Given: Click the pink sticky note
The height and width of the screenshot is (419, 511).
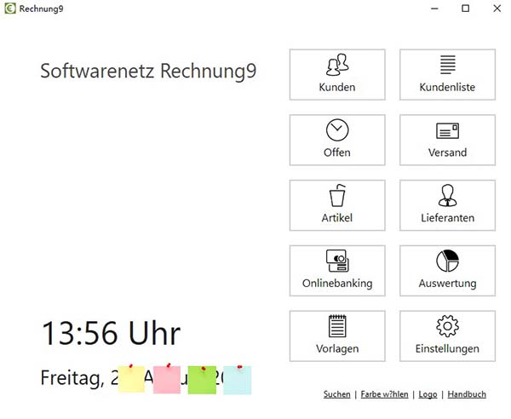Looking at the screenshot, I should coord(167,379).
